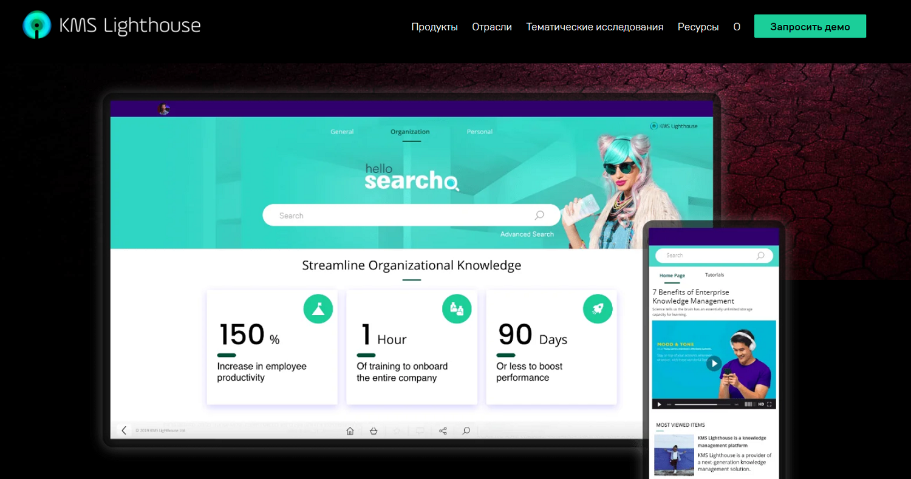This screenshot has width=911, height=479.
Task: Click the video progress bar
Action: (x=703, y=404)
